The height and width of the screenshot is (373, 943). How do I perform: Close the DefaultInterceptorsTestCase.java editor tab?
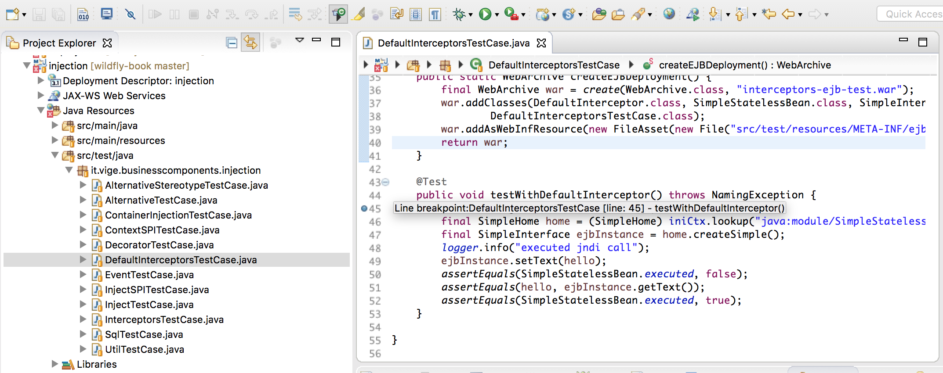tap(541, 43)
